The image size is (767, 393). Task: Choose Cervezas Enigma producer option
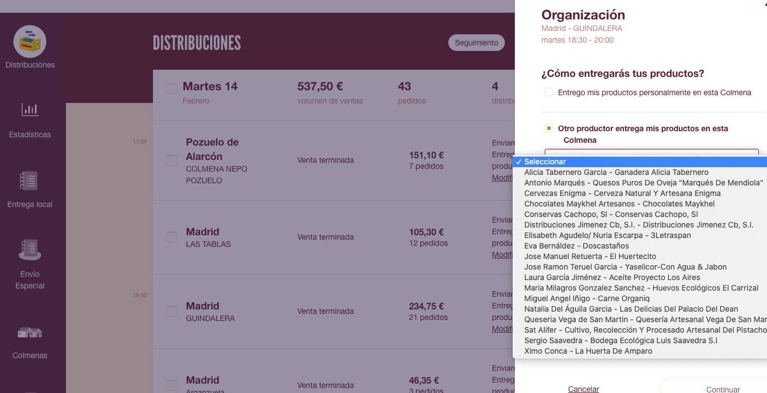pos(640,193)
